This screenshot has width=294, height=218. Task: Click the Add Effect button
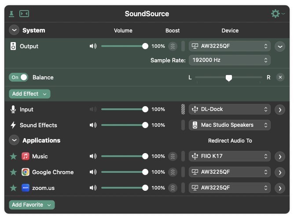tap(29, 94)
